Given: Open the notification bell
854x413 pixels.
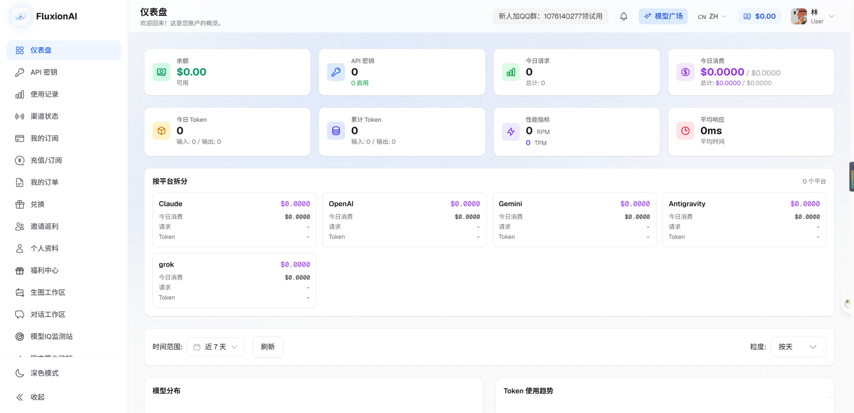Looking at the screenshot, I should pos(624,16).
